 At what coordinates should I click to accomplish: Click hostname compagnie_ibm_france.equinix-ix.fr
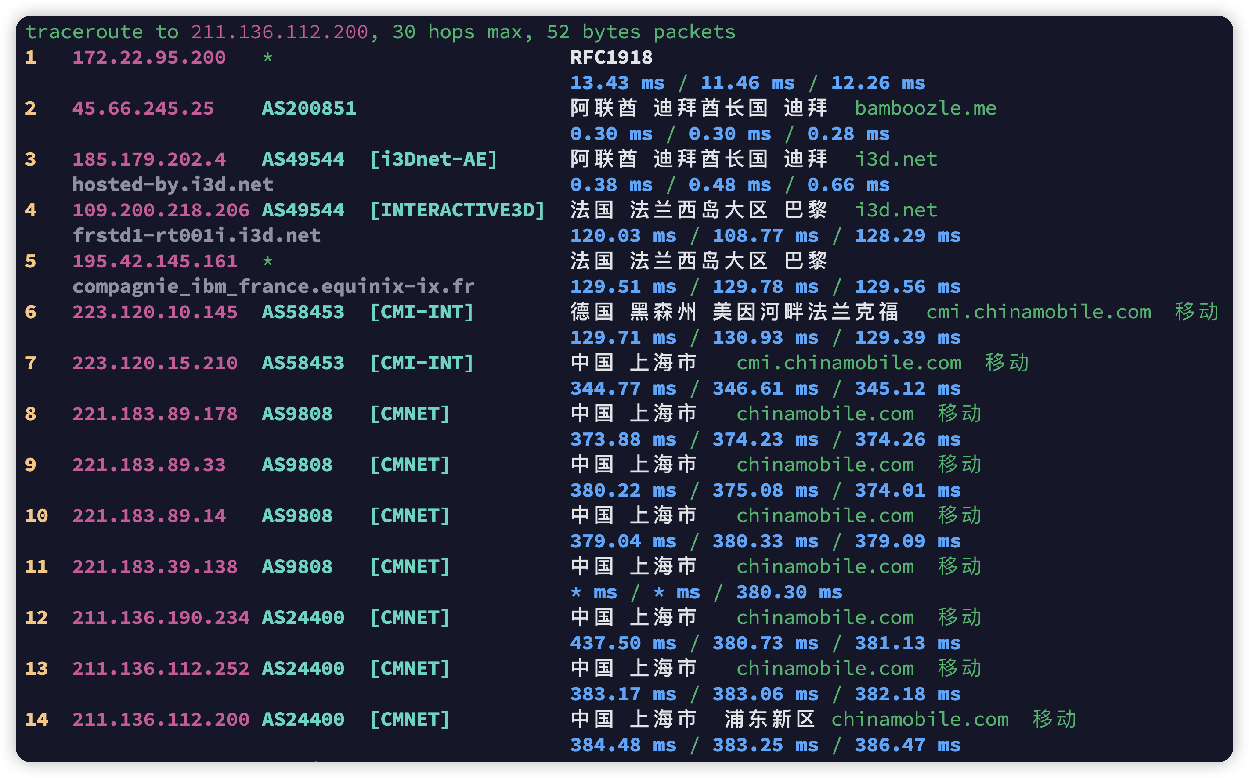pos(273,286)
